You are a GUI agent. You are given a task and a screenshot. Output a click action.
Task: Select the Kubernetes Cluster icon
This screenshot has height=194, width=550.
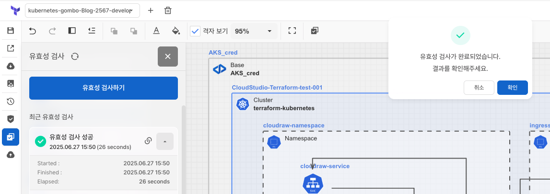[x=243, y=104]
